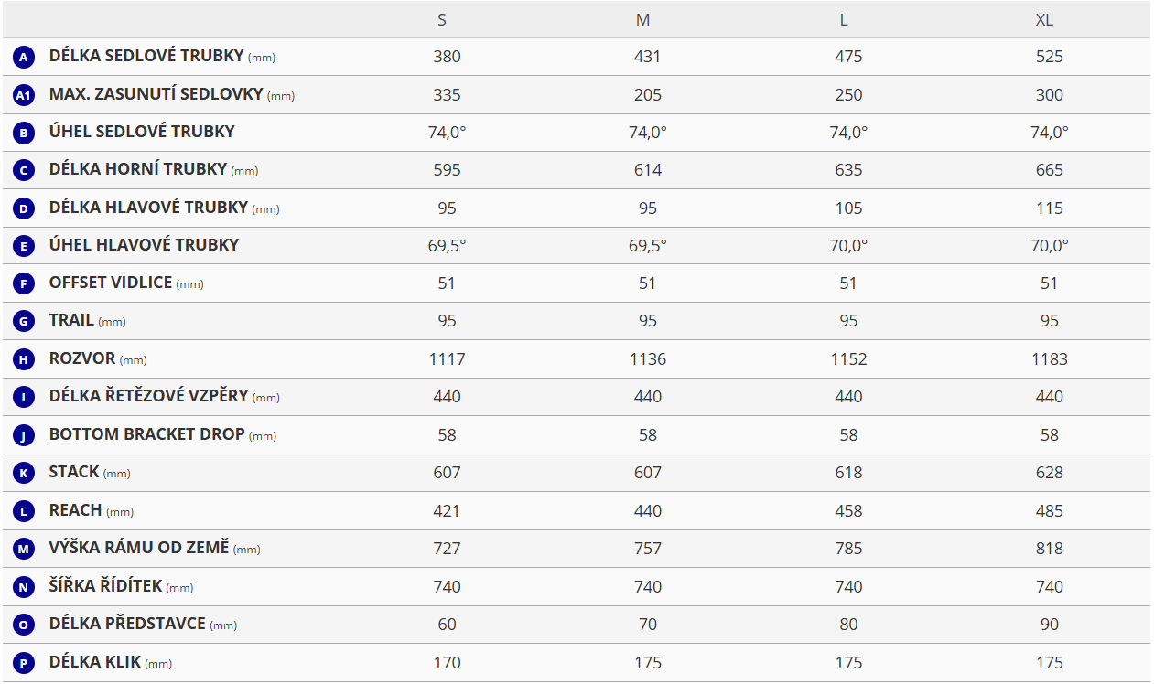1154x684 pixels.
Task: Select the Bottom Bracket Drop label
Action: coord(146,434)
